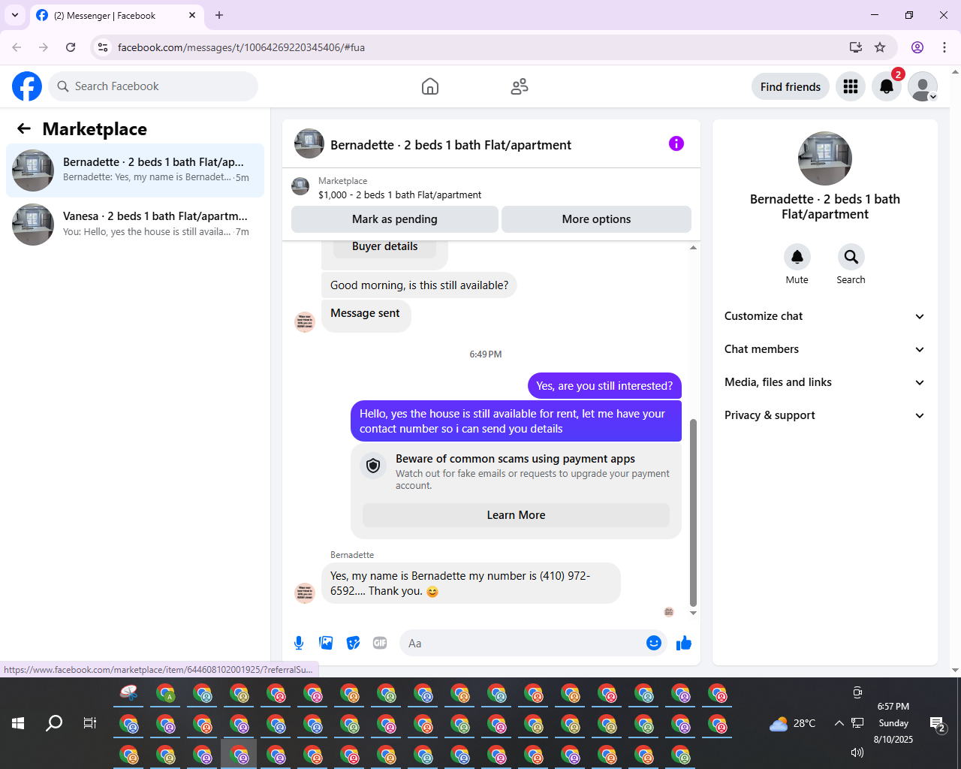Choose a GIF icon
Viewport: 961px width, 769px height.
pos(380,643)
